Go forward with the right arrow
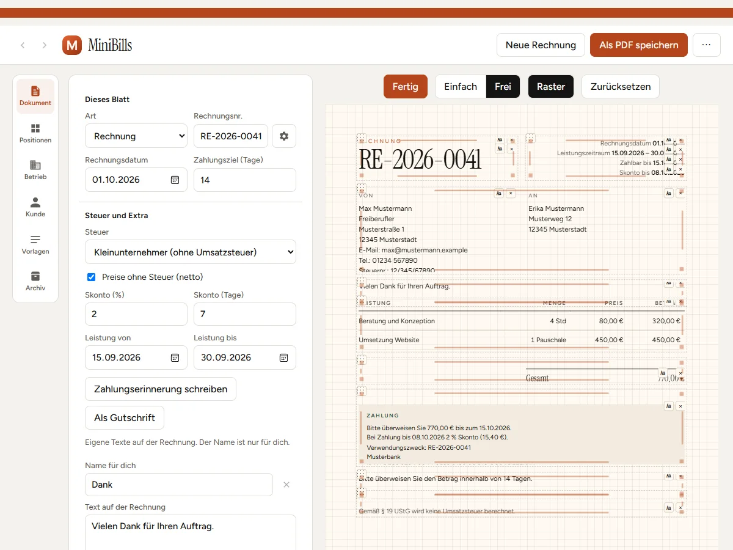Screen dimensions: 733x550 pyautogui.click(x=45, y=45)
